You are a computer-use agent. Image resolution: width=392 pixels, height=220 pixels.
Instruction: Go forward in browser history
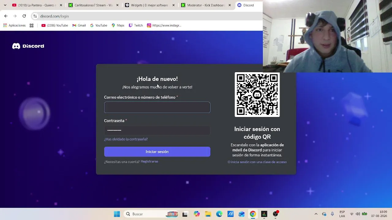pos(15,16)
